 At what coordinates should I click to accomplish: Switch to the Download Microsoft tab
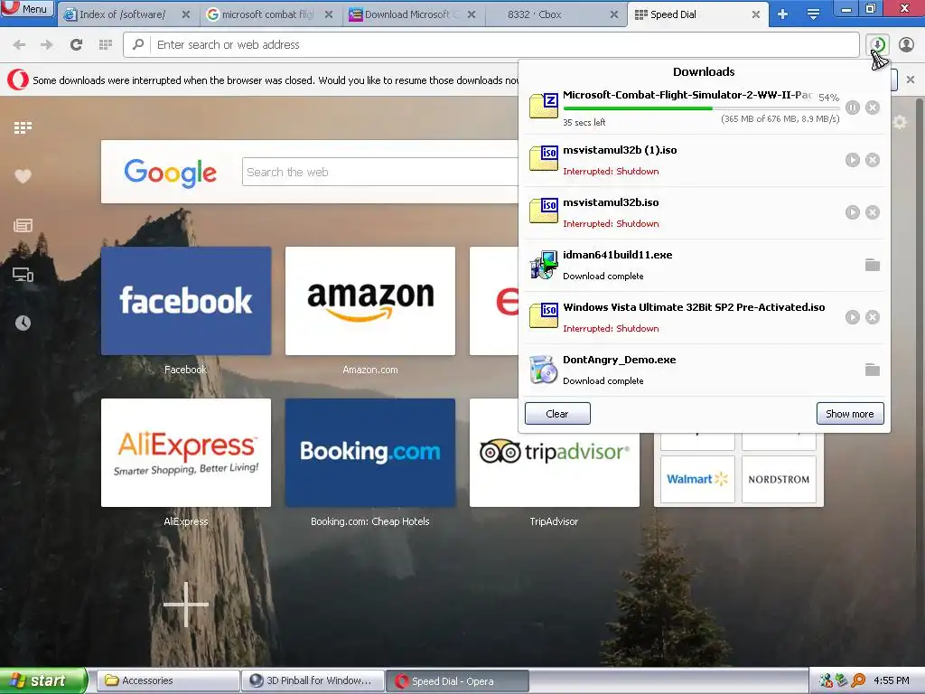point(410,14)
